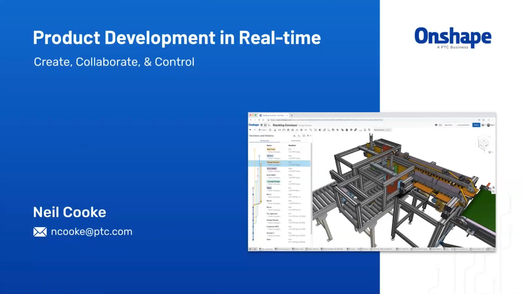This screenshot has width=523, height=294.
Task: Open the display options menu below view cube
Action: tap(490, 152)
